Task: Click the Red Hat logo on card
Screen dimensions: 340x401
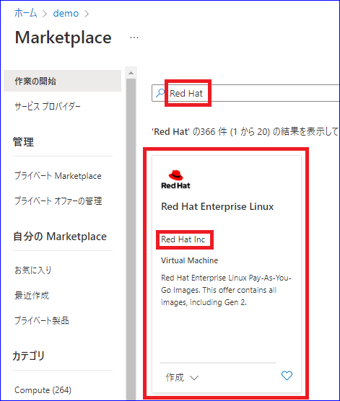Action: click(x=175, y=180)
